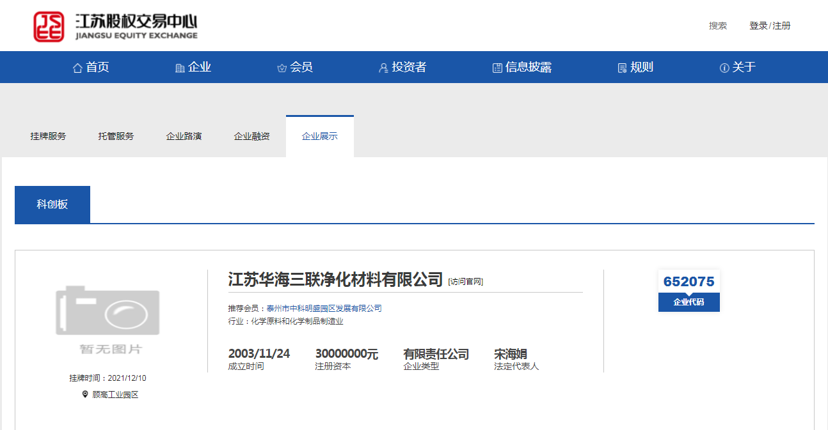The height and width of the screenshot is (430, 828).
Task: Click the location pin near 顾高工业园区
Action: tap(85, 394)
